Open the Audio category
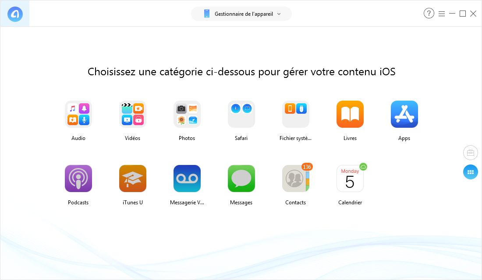Image resolution: width=482 pixels, height=280 pixels. tap(78, 114)
